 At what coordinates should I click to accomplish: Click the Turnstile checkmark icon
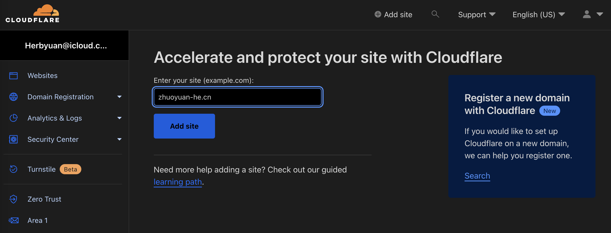coord(13,169)
